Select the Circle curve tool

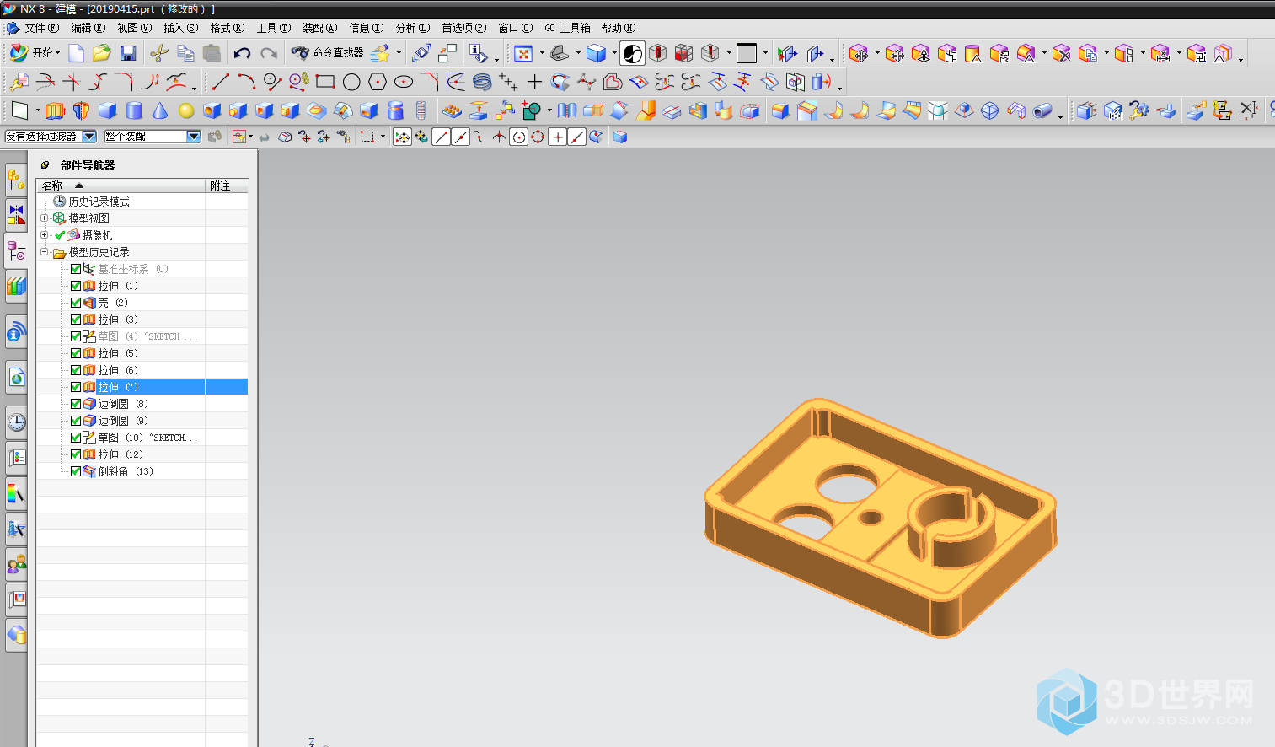351,82
